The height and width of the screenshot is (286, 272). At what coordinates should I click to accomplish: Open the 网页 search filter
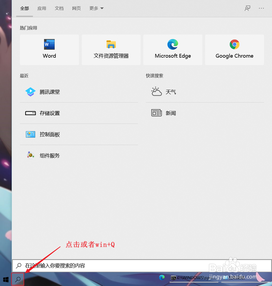(x=76, y=8)
